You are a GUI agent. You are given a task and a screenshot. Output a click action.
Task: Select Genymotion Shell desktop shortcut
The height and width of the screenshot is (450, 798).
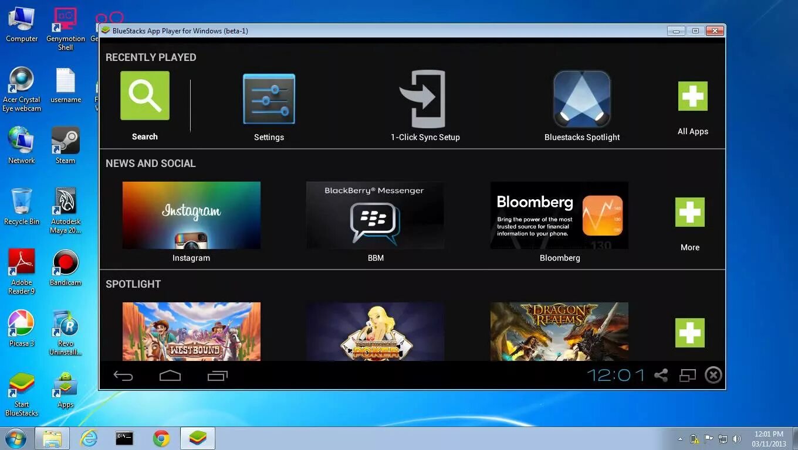[x=65, y=29]
